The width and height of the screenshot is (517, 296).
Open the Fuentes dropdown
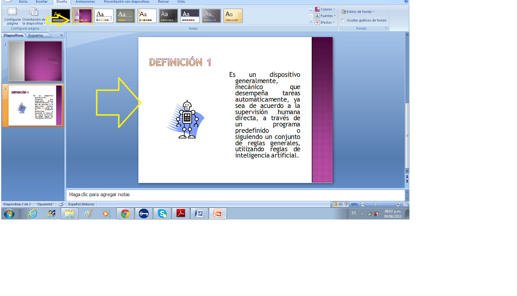tap(326, 16)
